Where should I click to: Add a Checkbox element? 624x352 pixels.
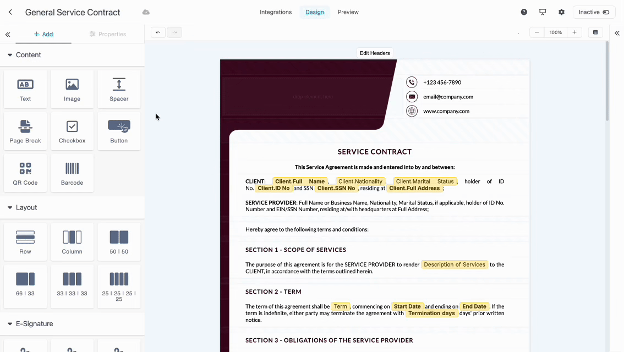pyautogui.click(x=72, y=131)
